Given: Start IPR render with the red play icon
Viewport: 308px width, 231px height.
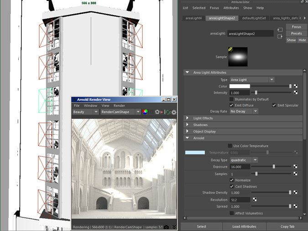Looking at the screenshot, I should [x=162, y=112].
